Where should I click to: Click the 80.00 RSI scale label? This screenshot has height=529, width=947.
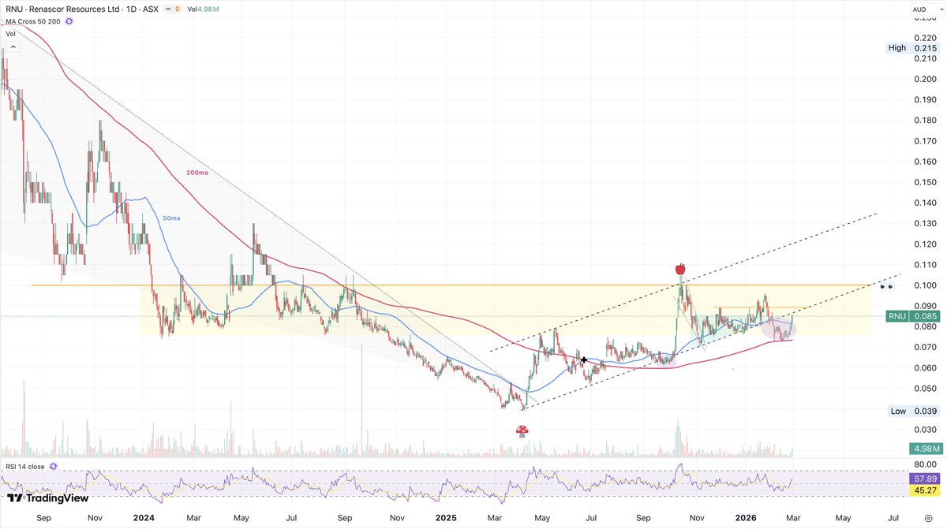coord(926,464)
